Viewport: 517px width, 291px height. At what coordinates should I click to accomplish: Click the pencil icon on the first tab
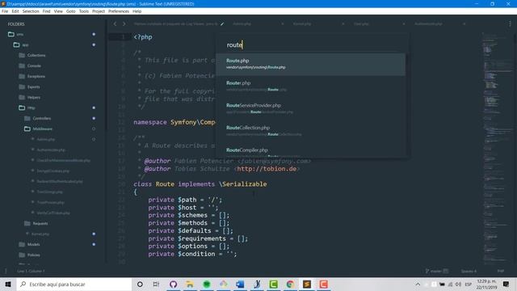[x=222, y=24]
